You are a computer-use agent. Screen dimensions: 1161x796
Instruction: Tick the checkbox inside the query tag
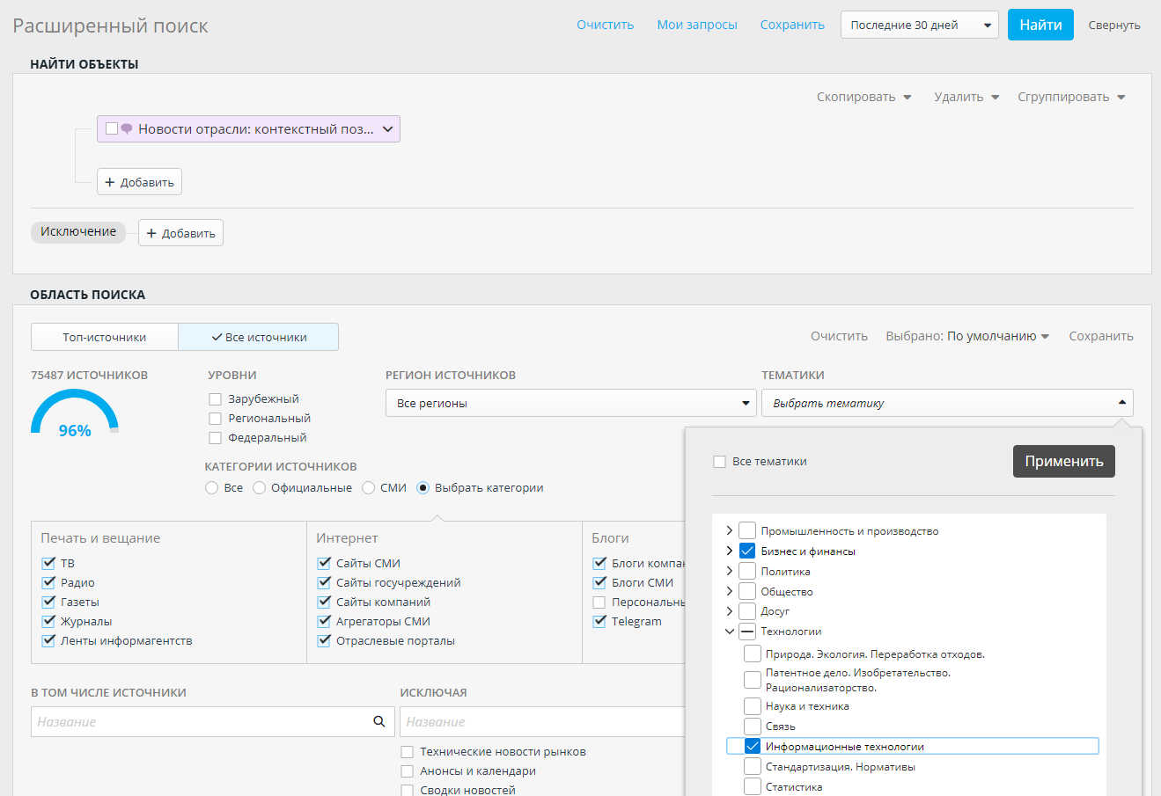[112, 128]
